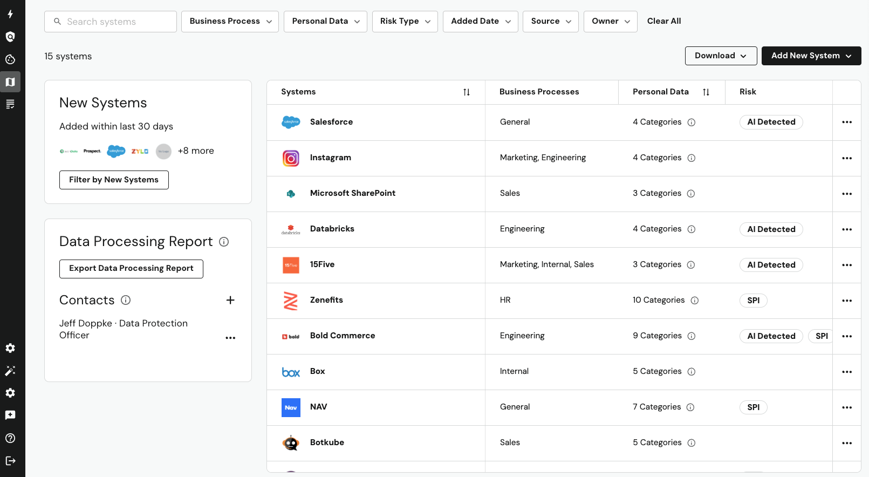Expand the Personal Data filter dropdown

click(325, 22)
